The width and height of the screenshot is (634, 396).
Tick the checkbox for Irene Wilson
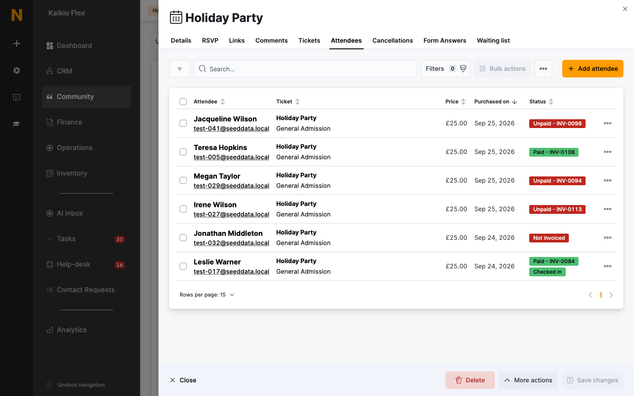(x=183, y=209)
